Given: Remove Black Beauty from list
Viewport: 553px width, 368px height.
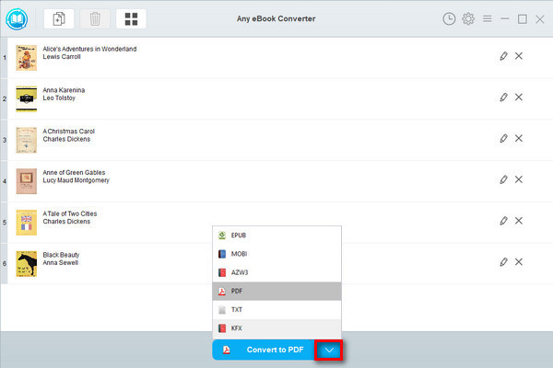Looking at the screenshot, I should 519,261.
